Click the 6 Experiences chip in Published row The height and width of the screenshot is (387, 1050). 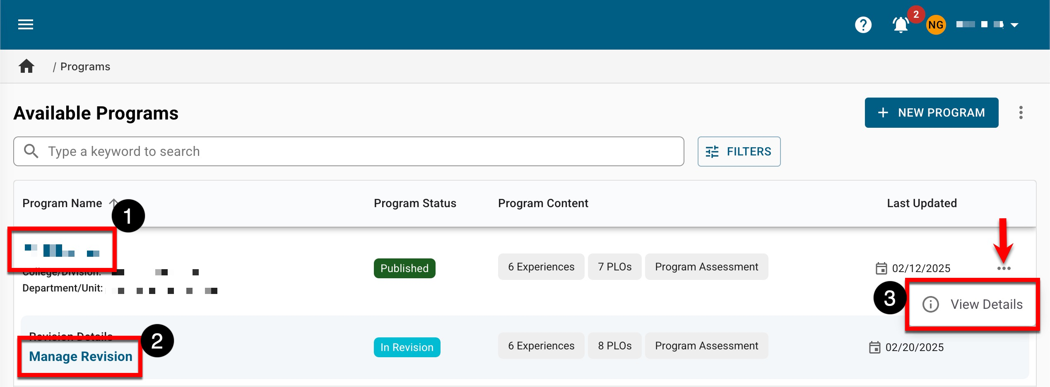(541, 267)
